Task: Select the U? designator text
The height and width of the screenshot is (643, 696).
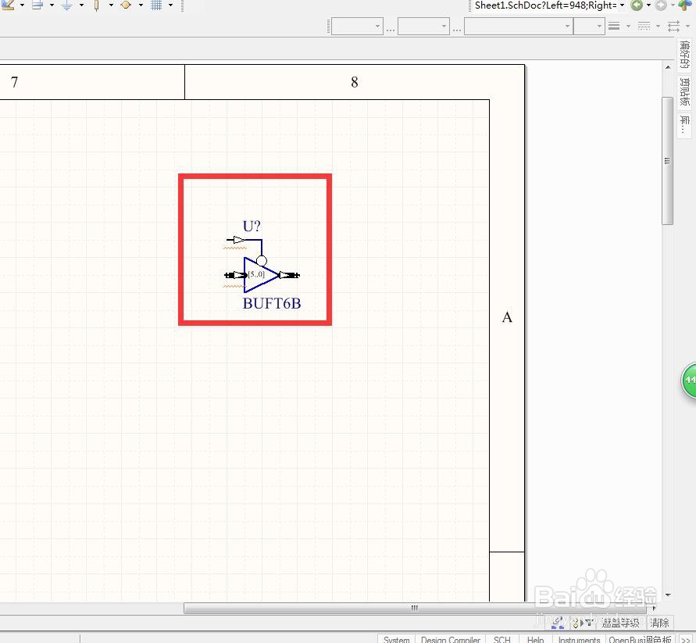Action: pyautogui.click(x=252, y=226)
